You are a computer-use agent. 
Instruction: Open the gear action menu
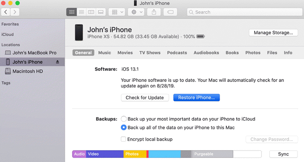[136, 12]
